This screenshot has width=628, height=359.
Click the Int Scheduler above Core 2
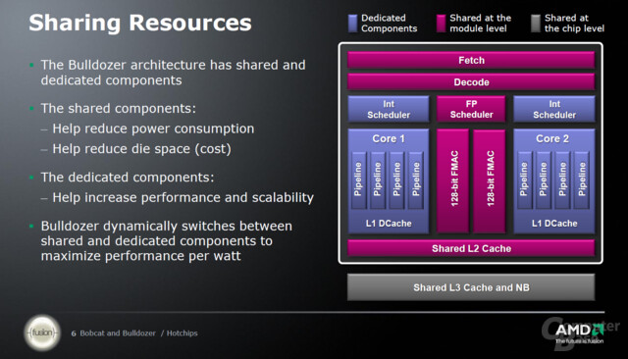554,109
